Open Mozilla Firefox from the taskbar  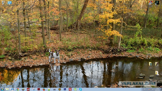click(44, 89)
